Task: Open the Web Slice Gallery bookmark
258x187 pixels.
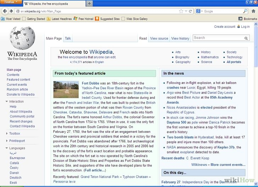Action: point(135,19)
